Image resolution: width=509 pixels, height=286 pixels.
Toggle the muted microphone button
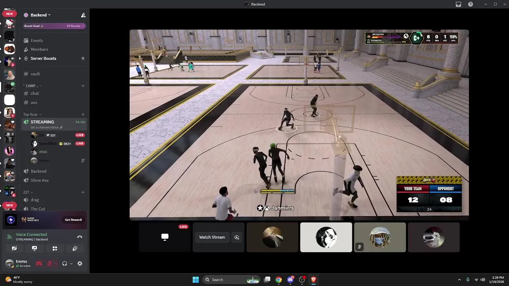tap(50, 263)
